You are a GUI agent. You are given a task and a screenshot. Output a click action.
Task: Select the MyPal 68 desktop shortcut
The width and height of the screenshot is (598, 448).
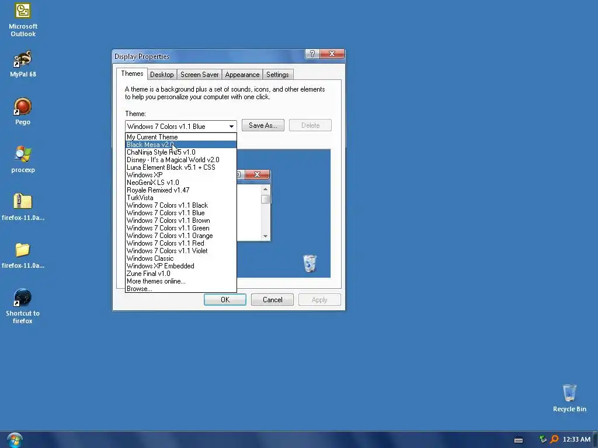coord(23,64)
